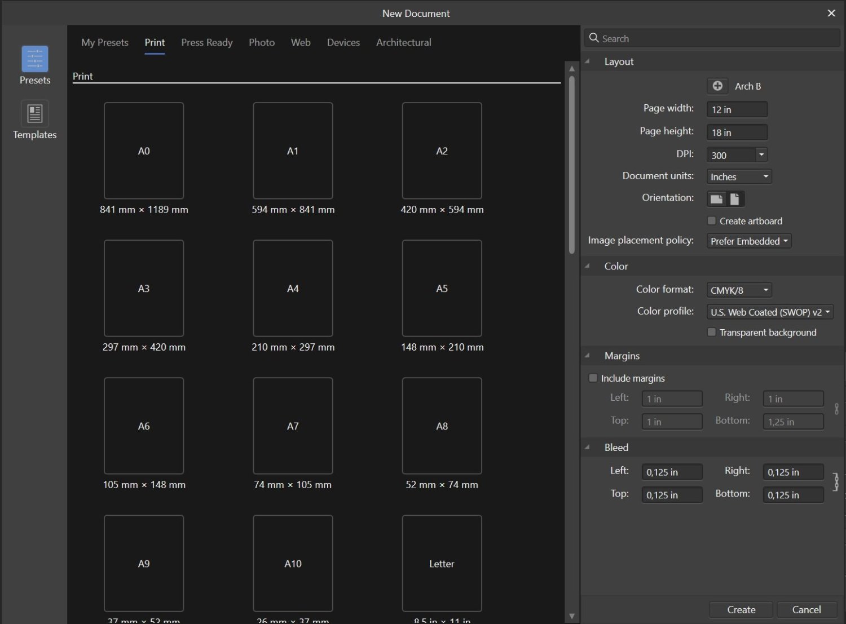
Task: Switch to the Devices tab
Action: pyautogui.click(x=343, y=42)
